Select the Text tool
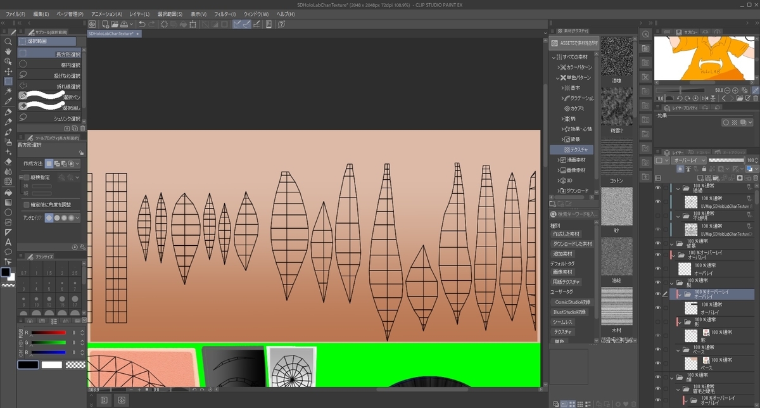The height and width of the screenshot is (408, 760). [x=8, y=242]
